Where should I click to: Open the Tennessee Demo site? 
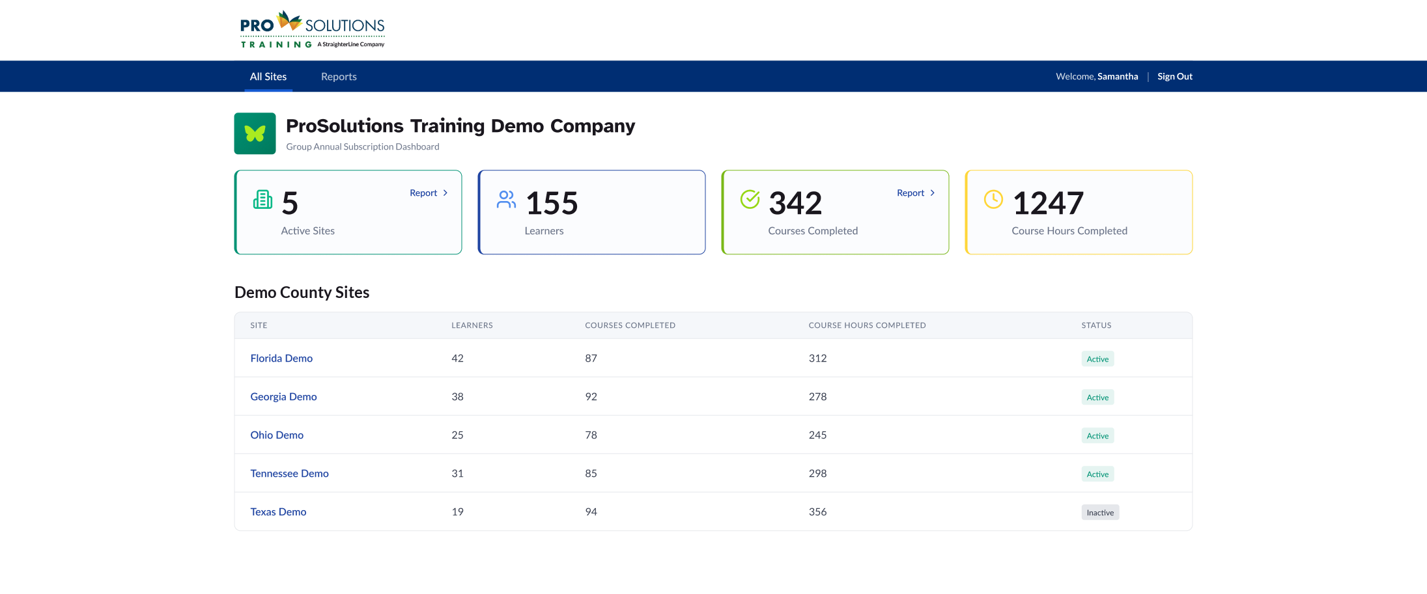289,474
